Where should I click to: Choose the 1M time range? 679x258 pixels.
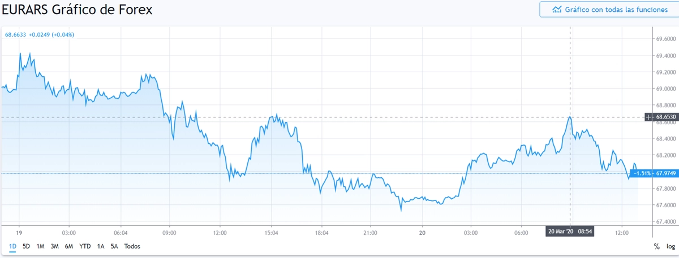pos(40,246)
